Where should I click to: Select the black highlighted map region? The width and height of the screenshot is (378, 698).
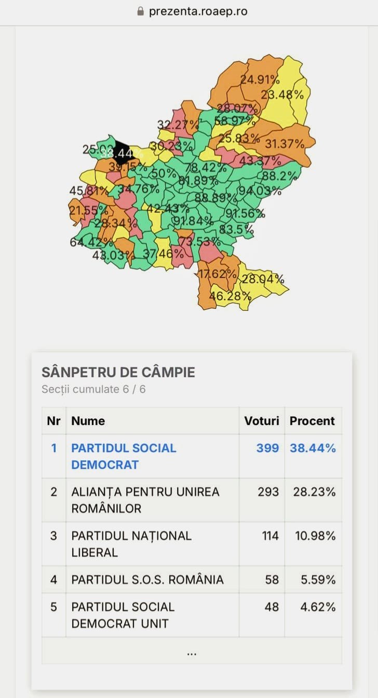tap(123, 152)
